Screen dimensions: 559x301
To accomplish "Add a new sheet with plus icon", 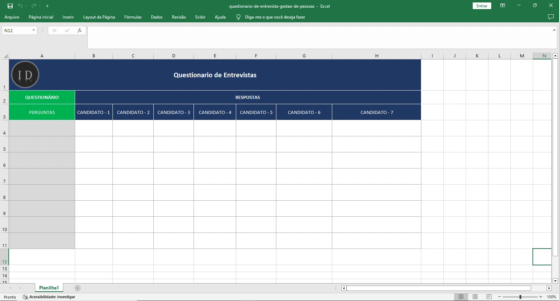I will coord(78,288).
